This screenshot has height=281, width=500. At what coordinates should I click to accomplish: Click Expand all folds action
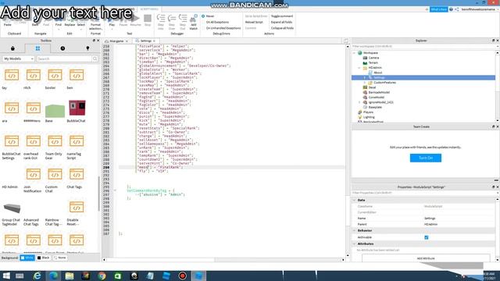tap(281, 22)
